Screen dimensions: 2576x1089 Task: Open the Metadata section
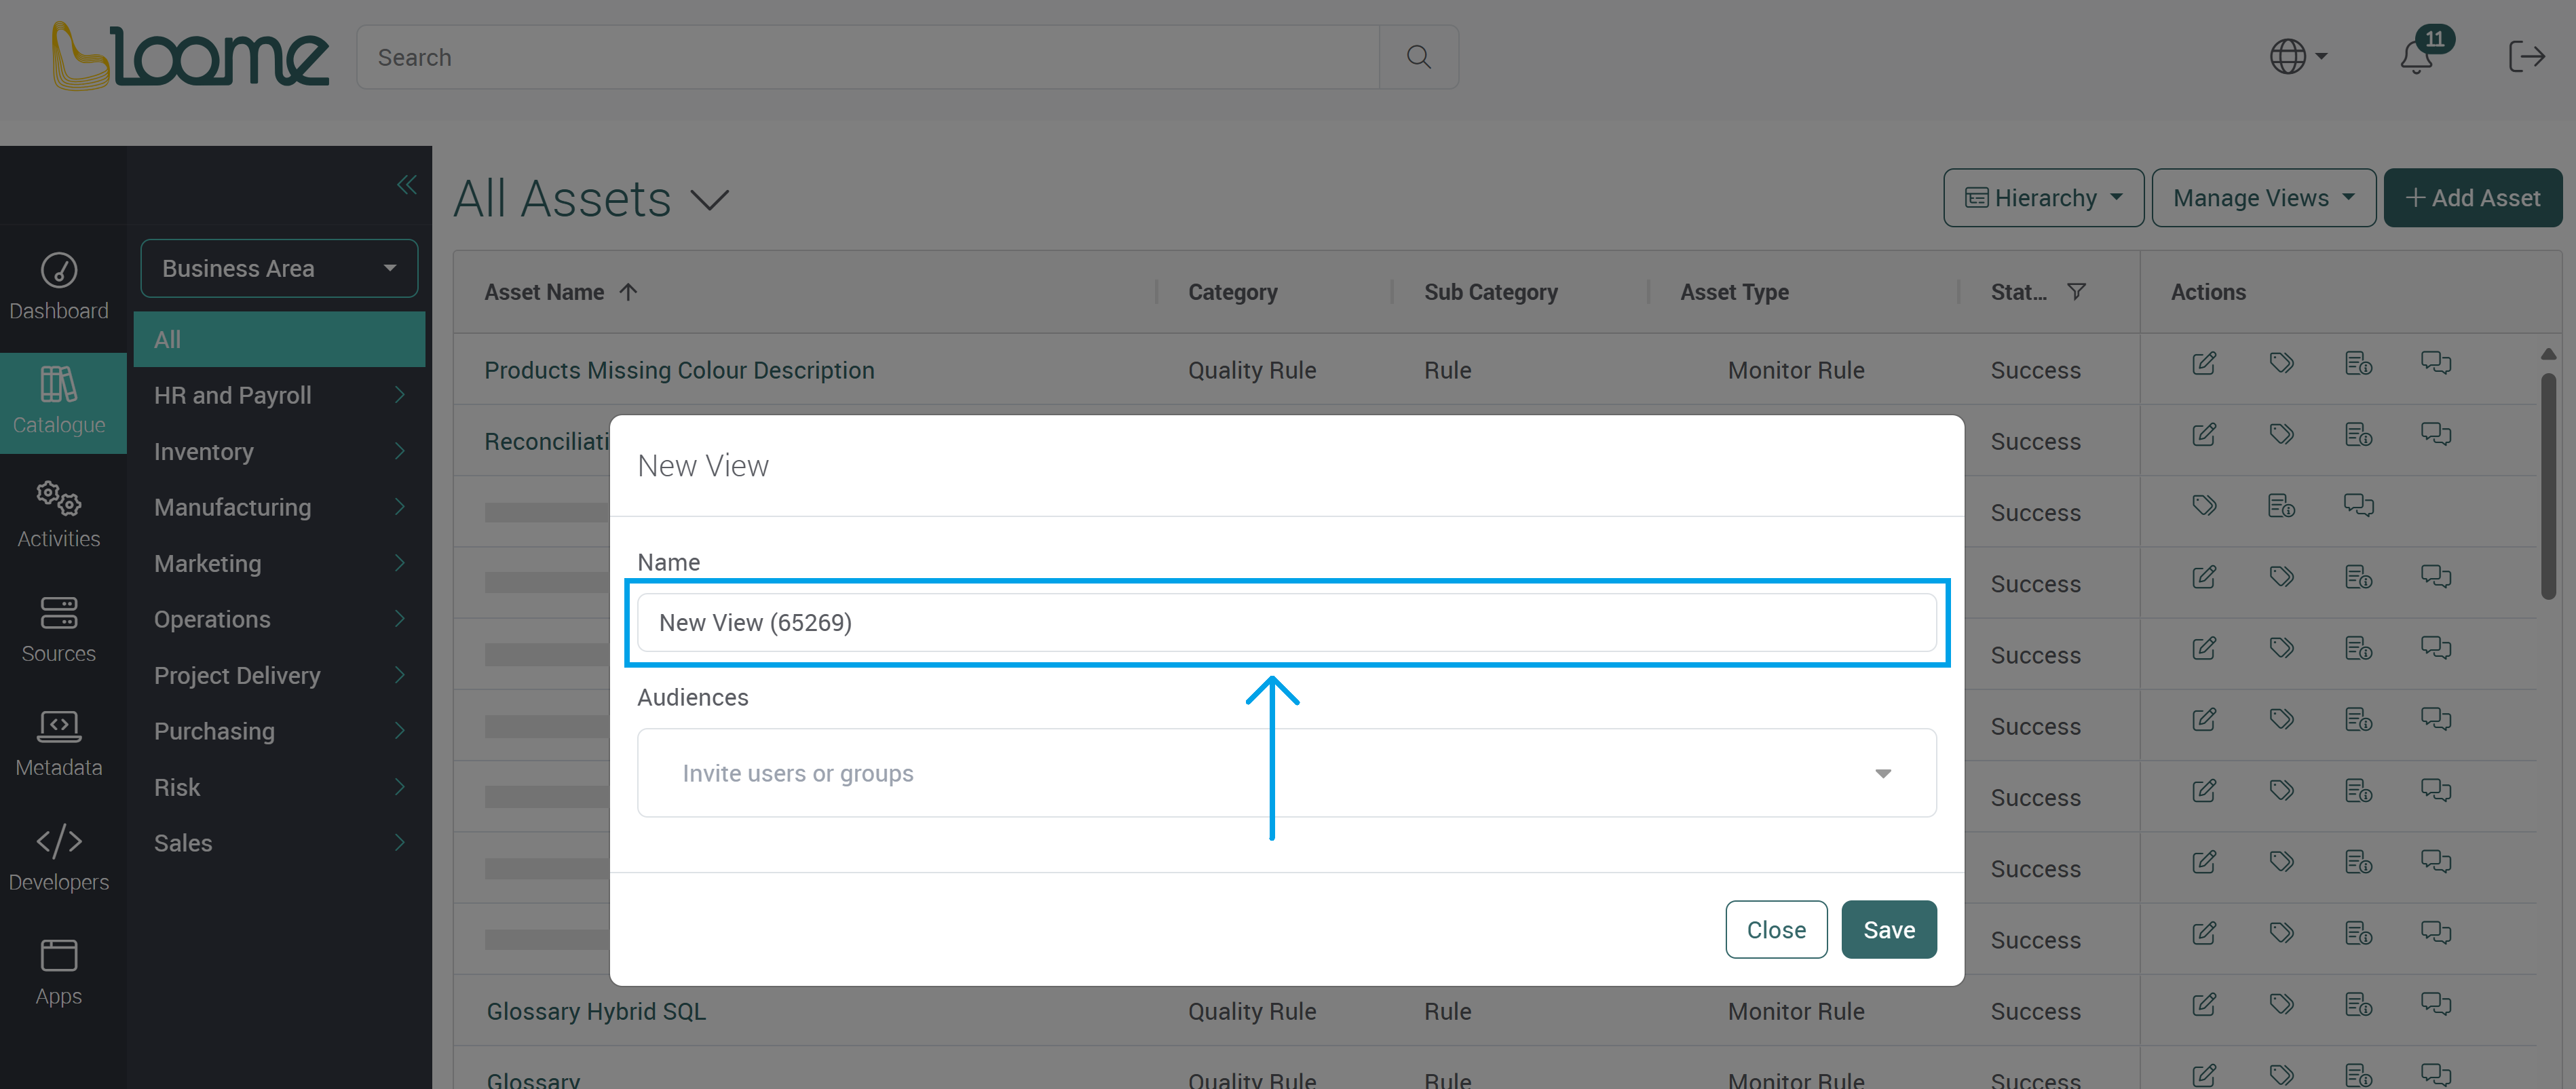59,743
